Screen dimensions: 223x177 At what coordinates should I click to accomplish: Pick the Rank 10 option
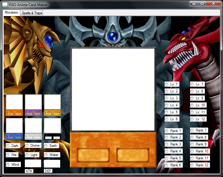tap(200, 151)
